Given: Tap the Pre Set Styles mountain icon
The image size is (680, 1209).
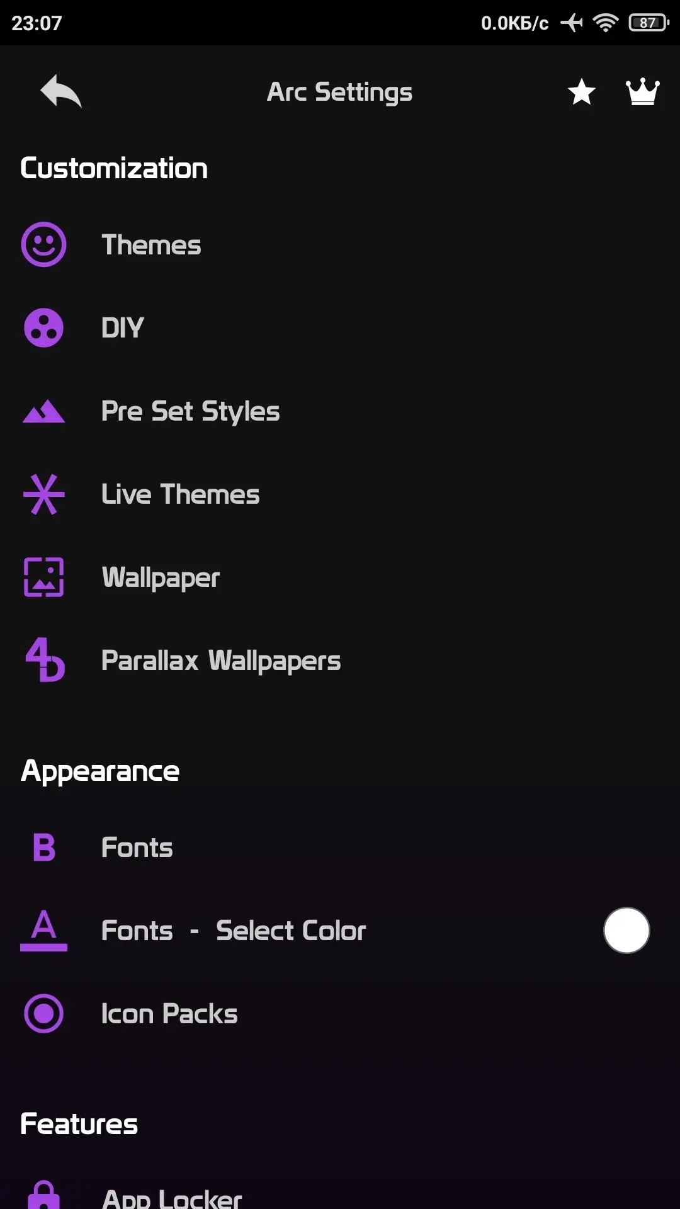Looking at the screenshot, I should pyautogui.click(x=43, y=412).
